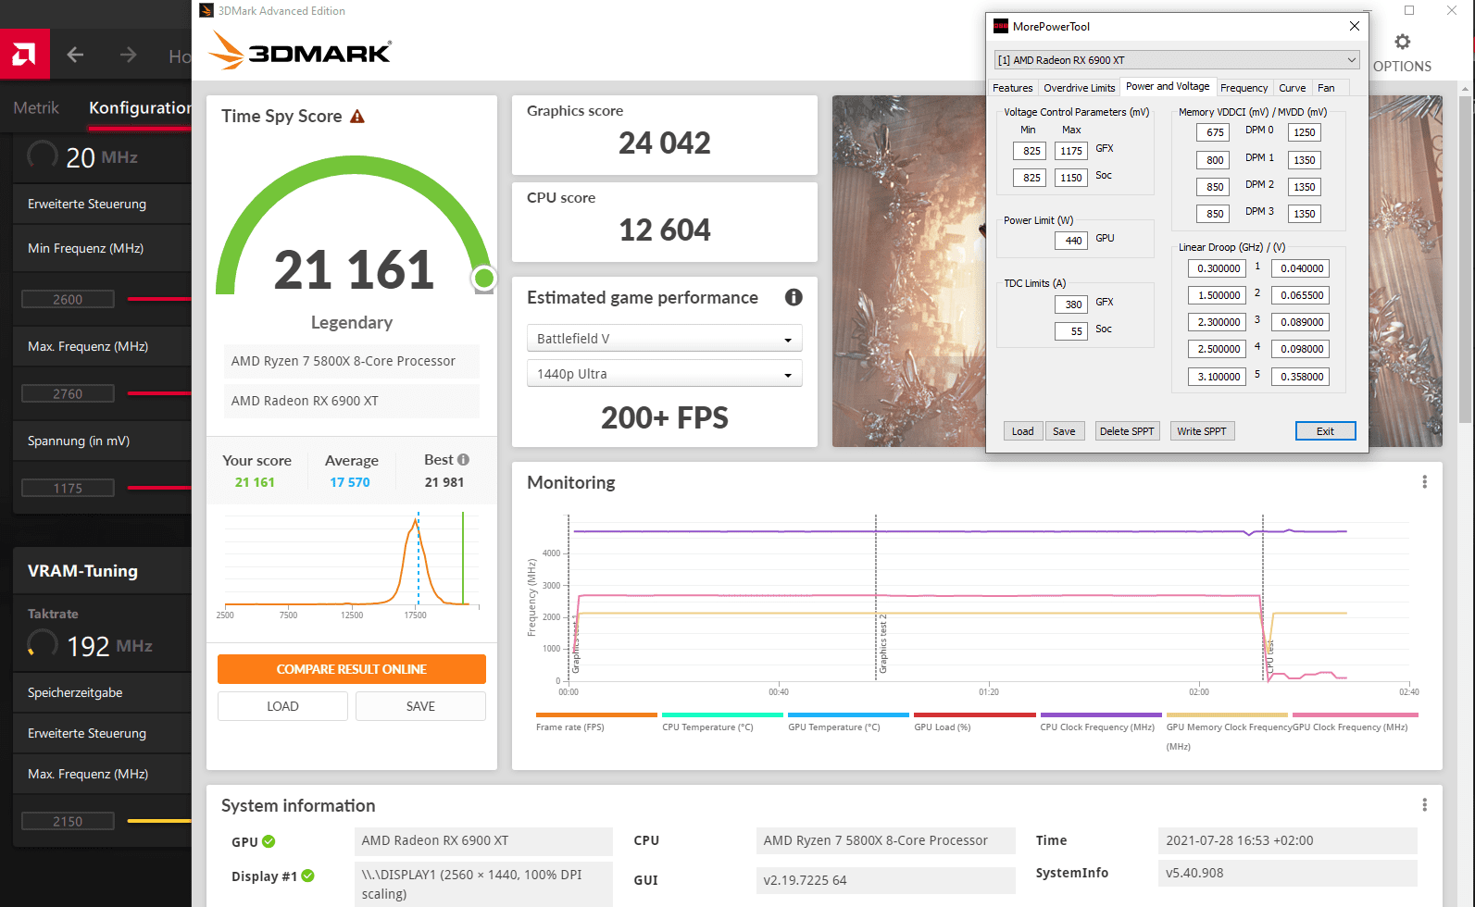Click COMPARE RESULT ONLINE button
Image resolution: width=1475 pixels, height=907 pixels.
(x=352, y=669)
